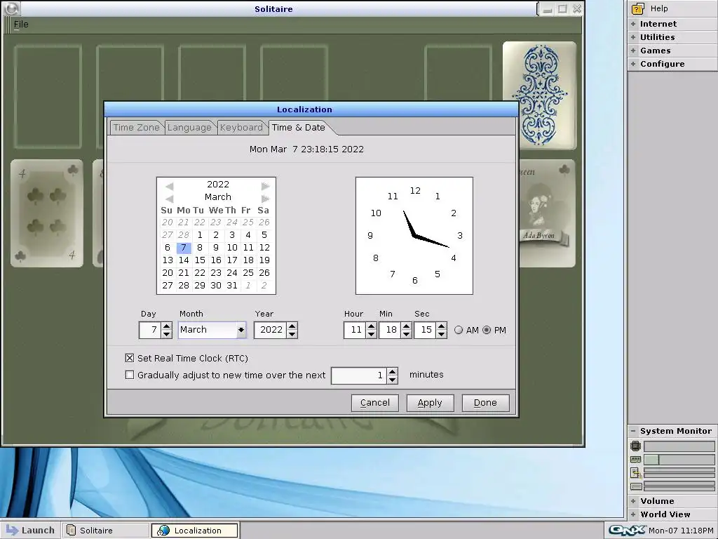The image size is (718, 539).
Task: Click the network activity icon in System Monitor
Action: (x=635, y=472)
